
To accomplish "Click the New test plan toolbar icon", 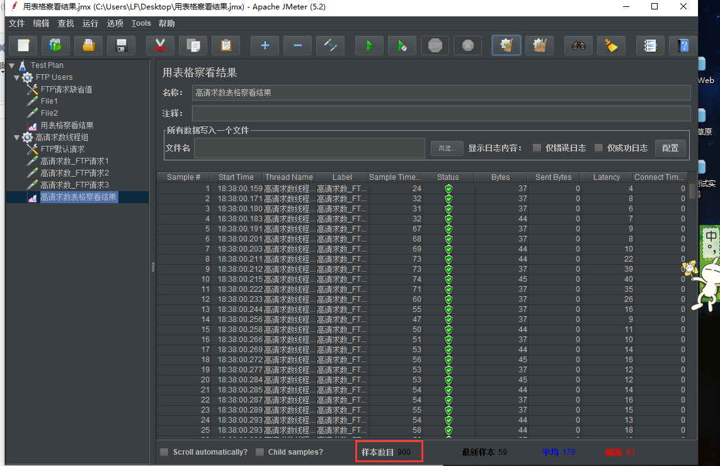I will click(x=23, y=45).
